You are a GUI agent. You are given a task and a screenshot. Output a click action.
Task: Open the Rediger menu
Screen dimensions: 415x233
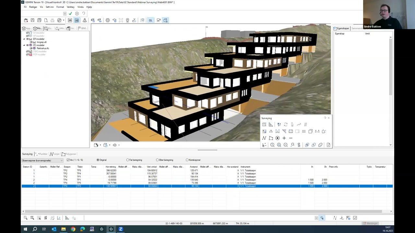point(33,7)
